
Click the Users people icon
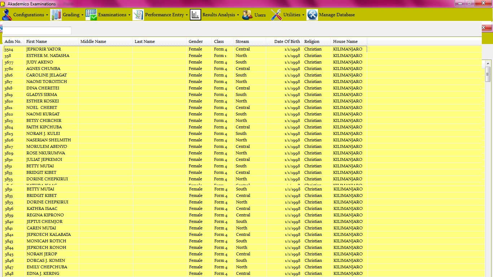click(247, 15)
